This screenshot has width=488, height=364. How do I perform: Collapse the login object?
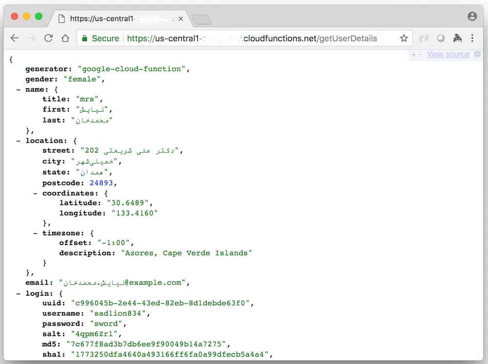coord(18,293)
